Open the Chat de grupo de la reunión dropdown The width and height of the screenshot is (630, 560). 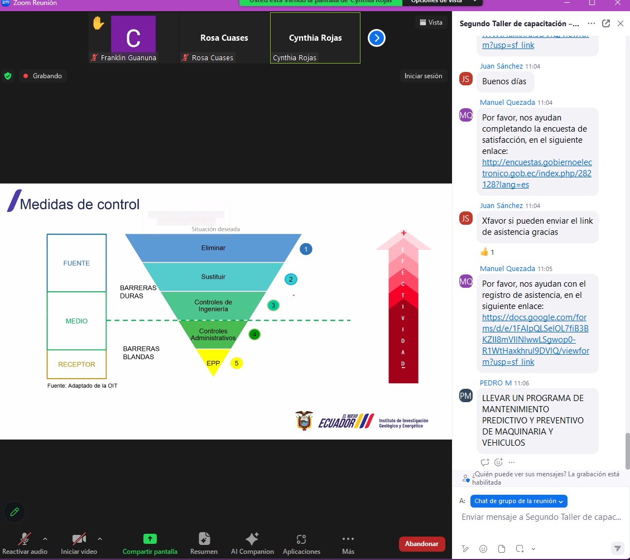(x=518, y=501)
